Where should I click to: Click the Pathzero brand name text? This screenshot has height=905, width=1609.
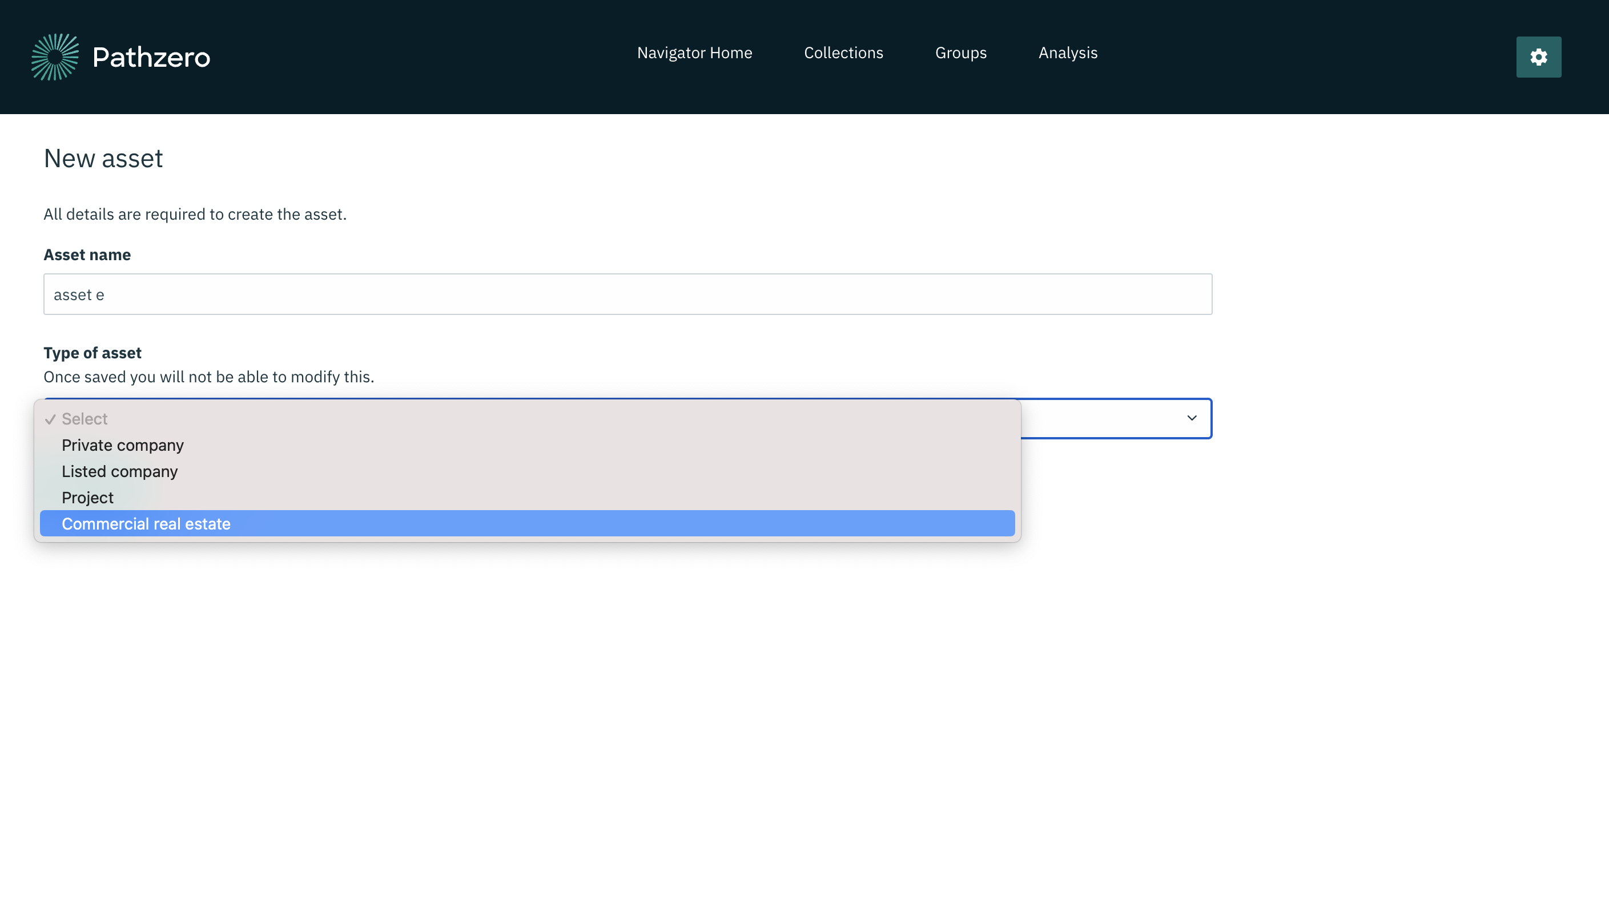coord(151,58)
